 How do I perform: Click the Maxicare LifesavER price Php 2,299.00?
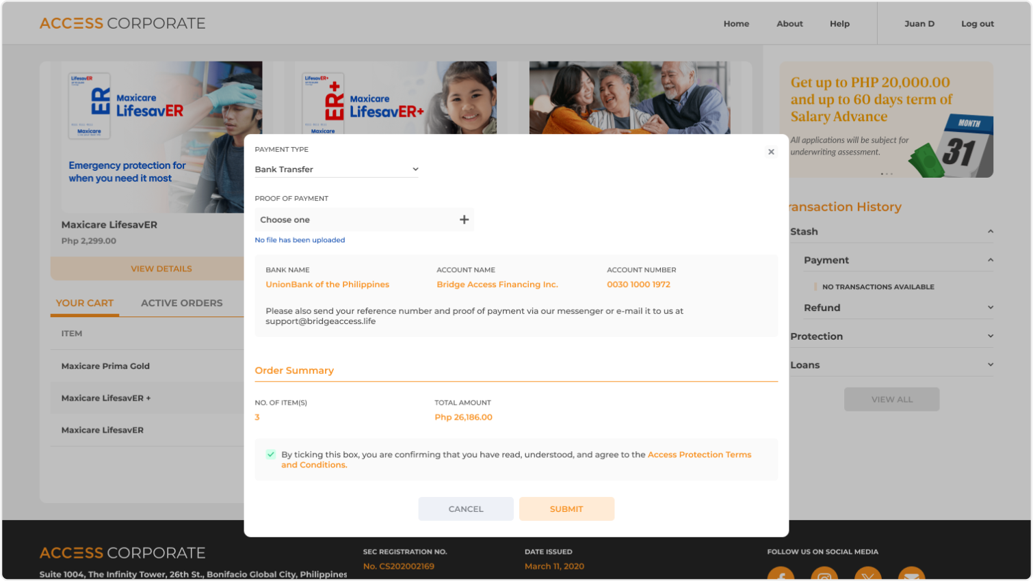click(x=89, y=241)
